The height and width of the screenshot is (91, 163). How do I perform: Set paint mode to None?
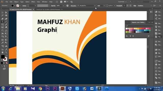click(x=7, y=63)
